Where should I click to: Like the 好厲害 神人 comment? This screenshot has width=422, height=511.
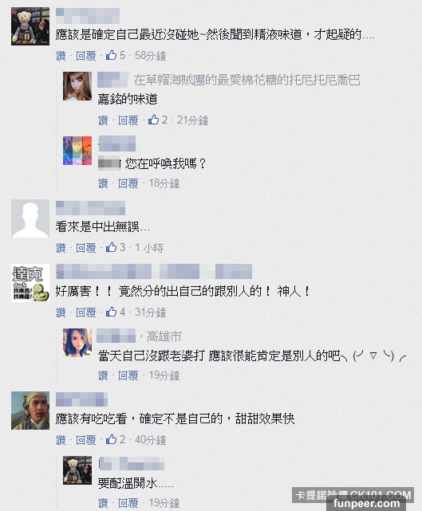coord(61,312)
